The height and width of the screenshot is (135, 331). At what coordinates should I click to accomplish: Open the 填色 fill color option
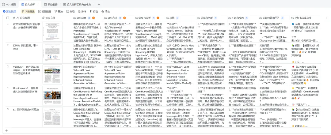(x=105, y=11)
